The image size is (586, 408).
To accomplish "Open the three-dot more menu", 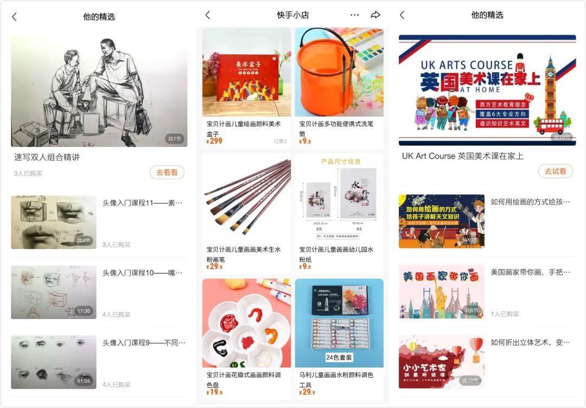I will (x=355, y=15).
